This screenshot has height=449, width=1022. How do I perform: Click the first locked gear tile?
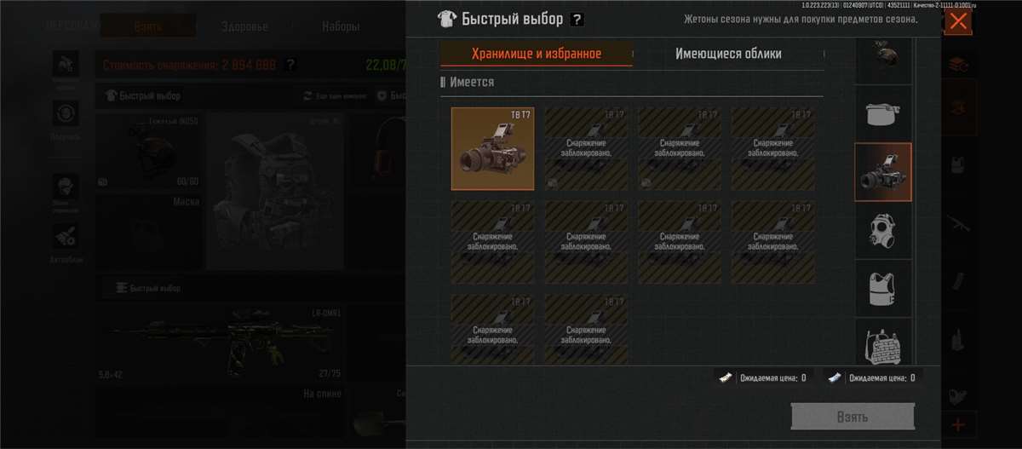click(x=587, y=148)
